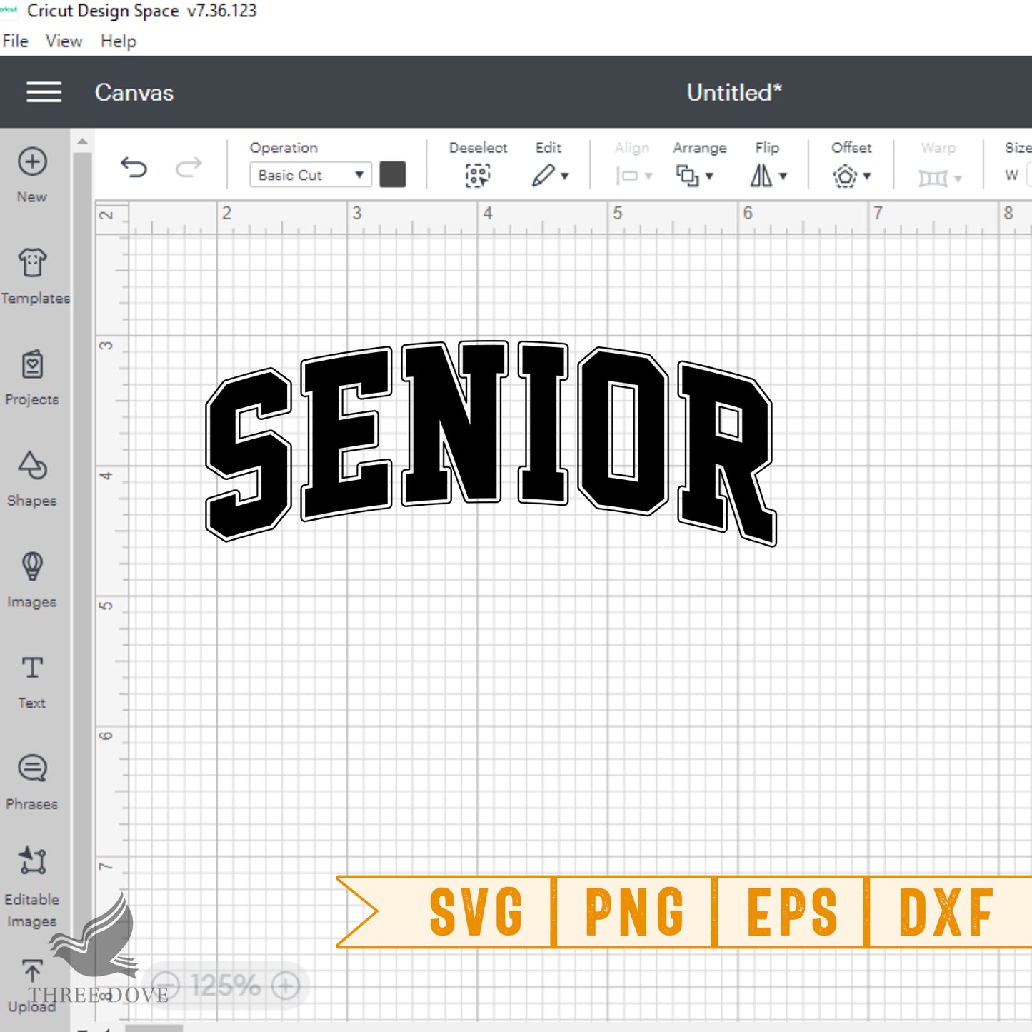This screenshot has height=1032, width=1032.
Task: Expand the Arrange dropdown arrow
Action: tap(709, 176)
